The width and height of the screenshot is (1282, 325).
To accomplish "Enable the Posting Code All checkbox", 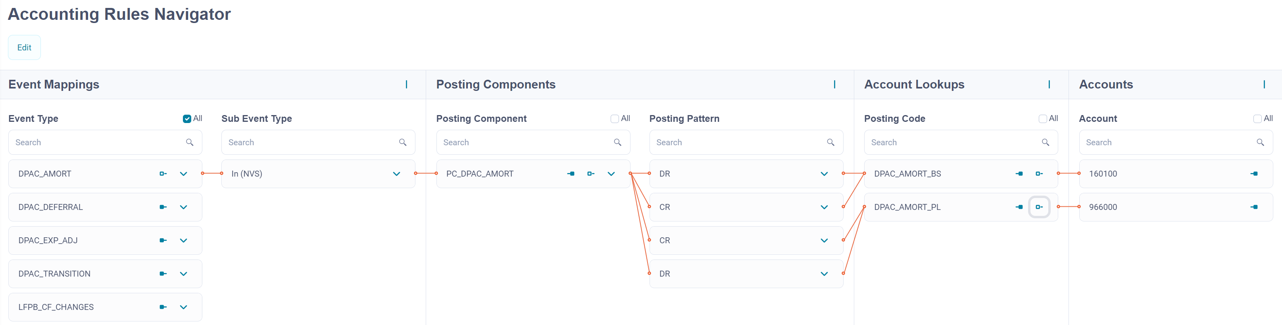I will coord(1043,119).
